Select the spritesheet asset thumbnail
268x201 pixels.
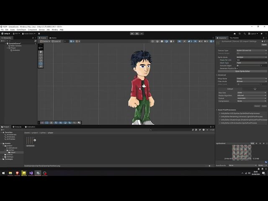(29, 140)
